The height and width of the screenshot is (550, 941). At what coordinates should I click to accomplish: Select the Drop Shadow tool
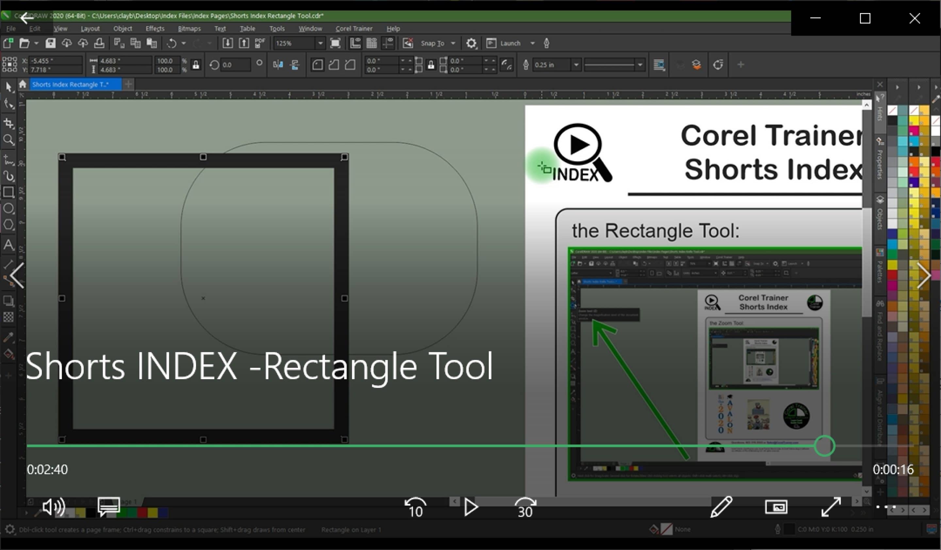(8, 301)
